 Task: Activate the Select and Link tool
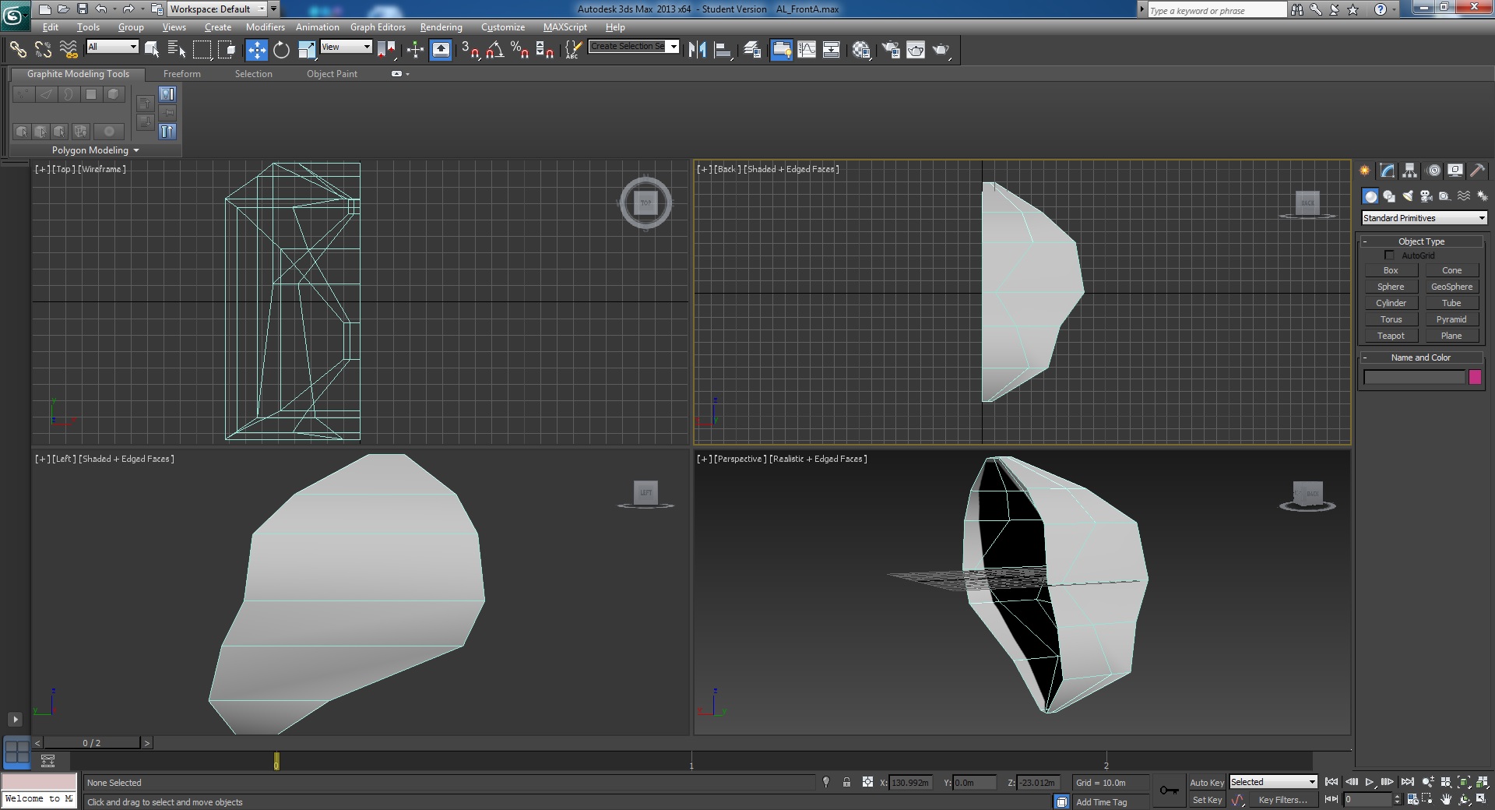(19, 49)
